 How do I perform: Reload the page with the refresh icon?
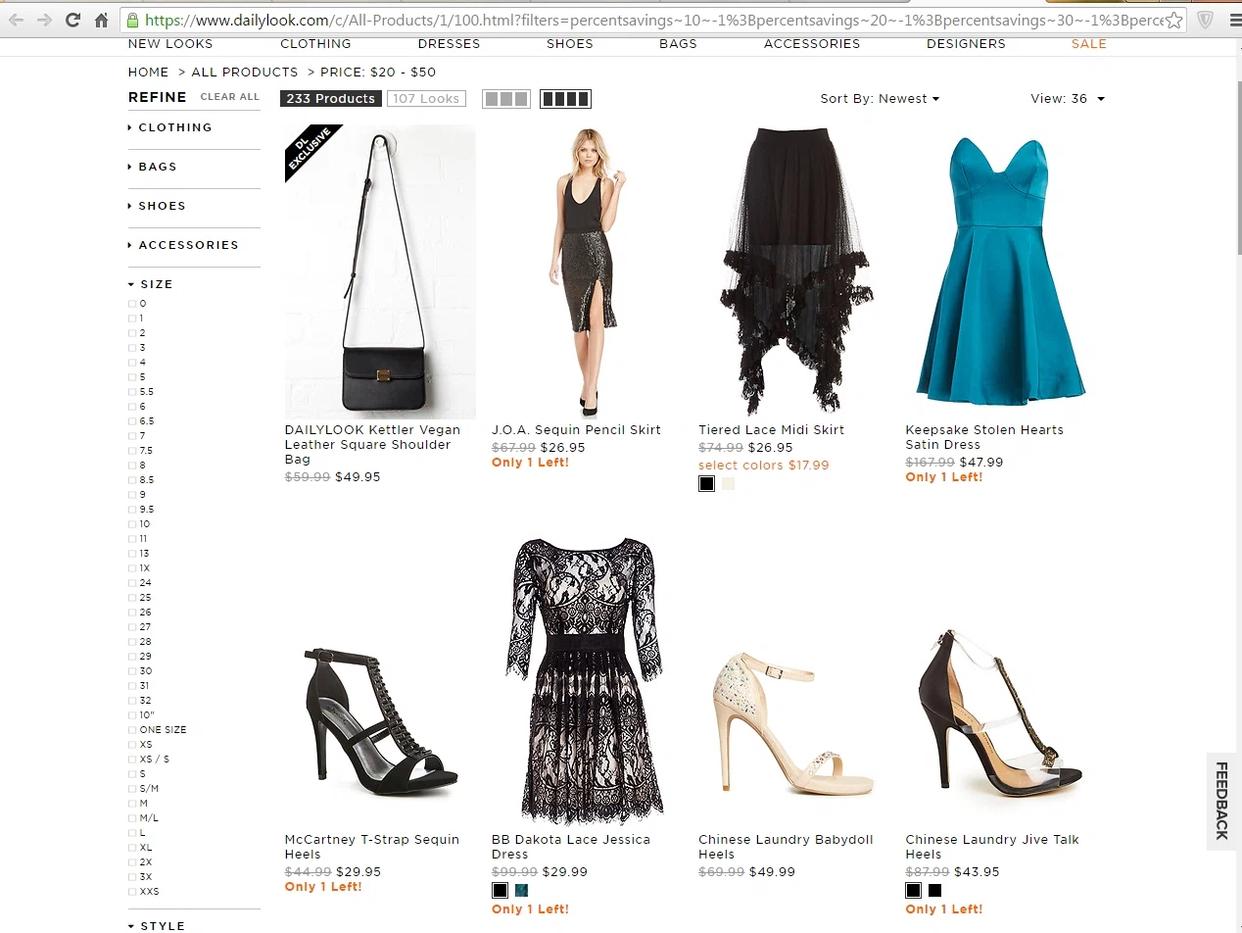pos(72,20)
